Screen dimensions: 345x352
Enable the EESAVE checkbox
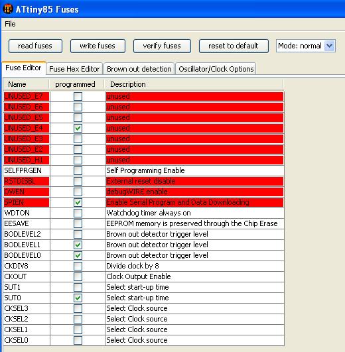coord(78,223)
